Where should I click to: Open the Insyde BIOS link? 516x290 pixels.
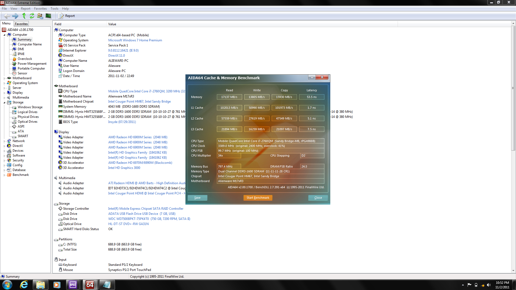pyautogui.click(x=122, y=122)
